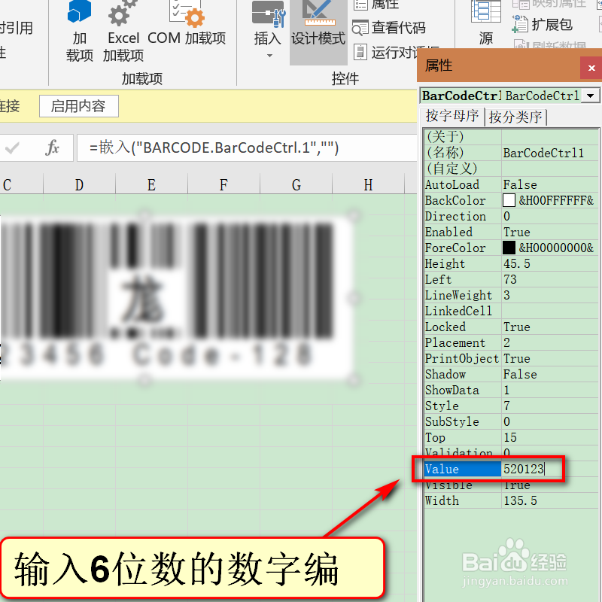The width and height of the screenshot is (602, 602).
Task: Select the ForeColor property name
Action: pos(463,248)
